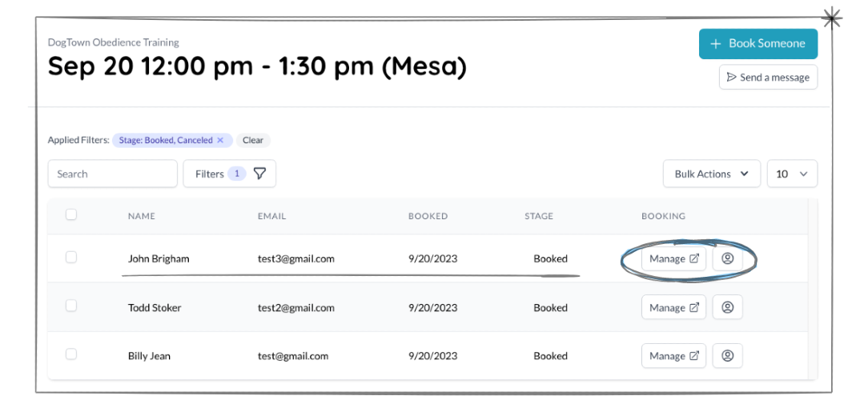Focus the Search input field

(112, 174)
